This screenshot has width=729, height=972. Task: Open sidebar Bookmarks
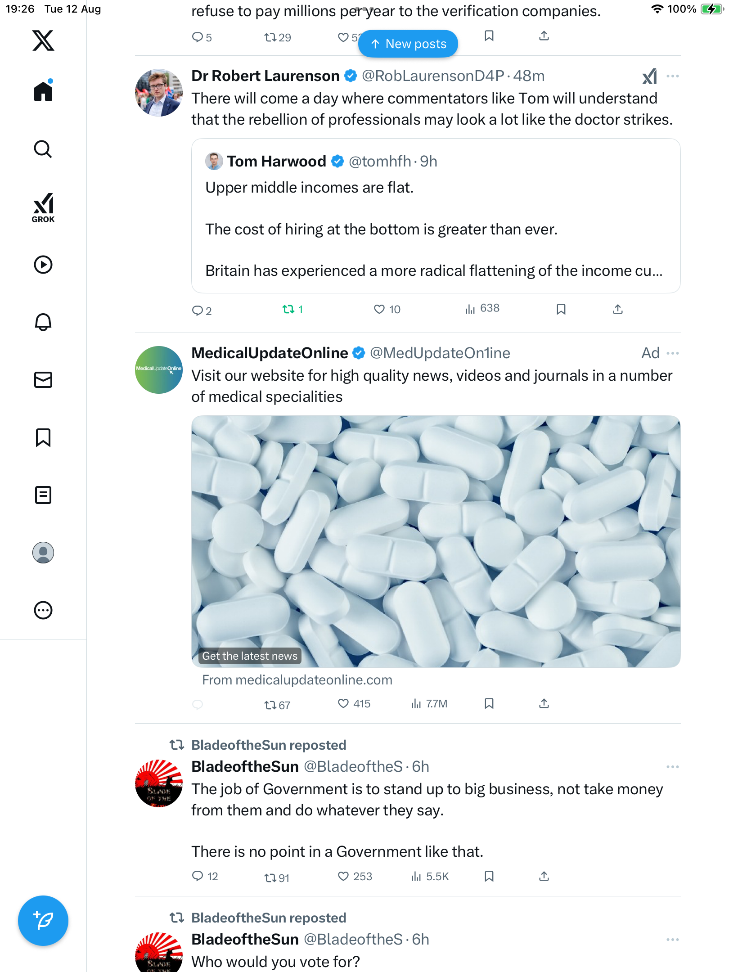[x=43, y=437]
